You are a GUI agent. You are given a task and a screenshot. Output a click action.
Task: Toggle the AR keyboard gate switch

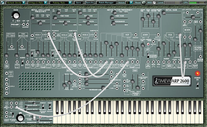click(148, 55)
